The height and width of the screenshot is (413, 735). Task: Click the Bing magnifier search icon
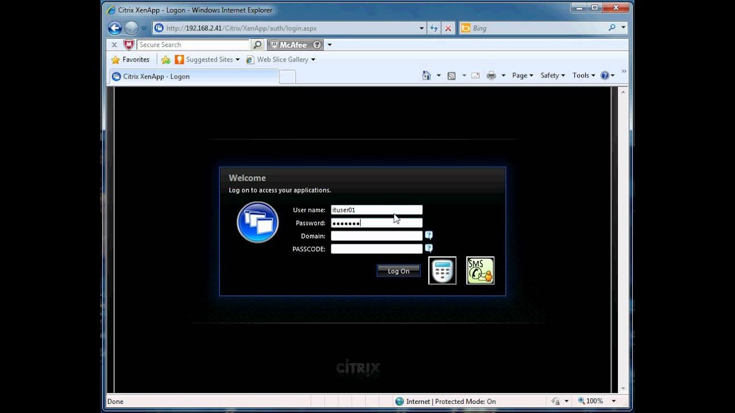click(612, 28)
